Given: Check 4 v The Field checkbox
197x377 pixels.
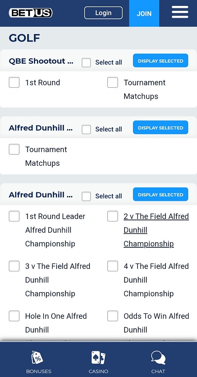Looking at the screenshot, I should (113, 266).
